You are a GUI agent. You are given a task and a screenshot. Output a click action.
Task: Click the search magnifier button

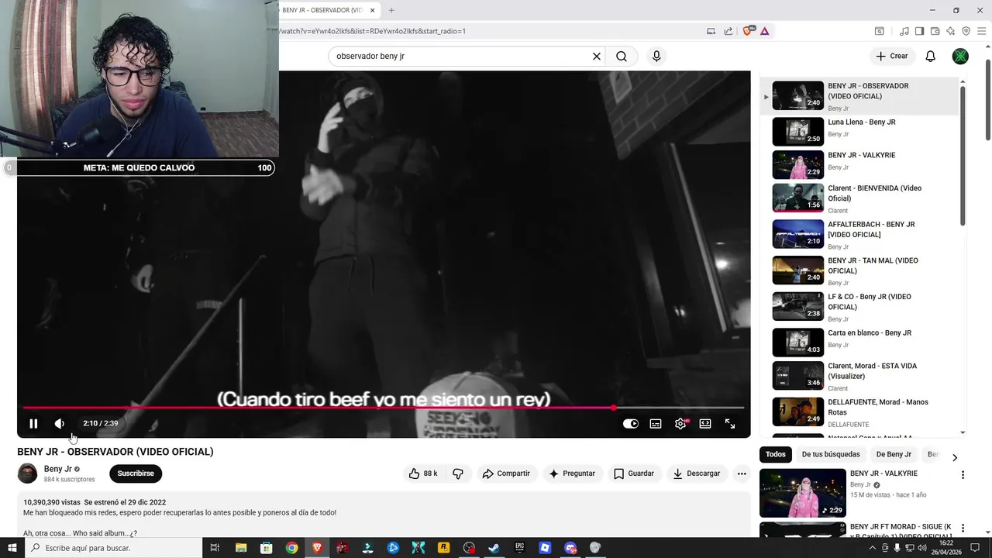click(622, 56)
